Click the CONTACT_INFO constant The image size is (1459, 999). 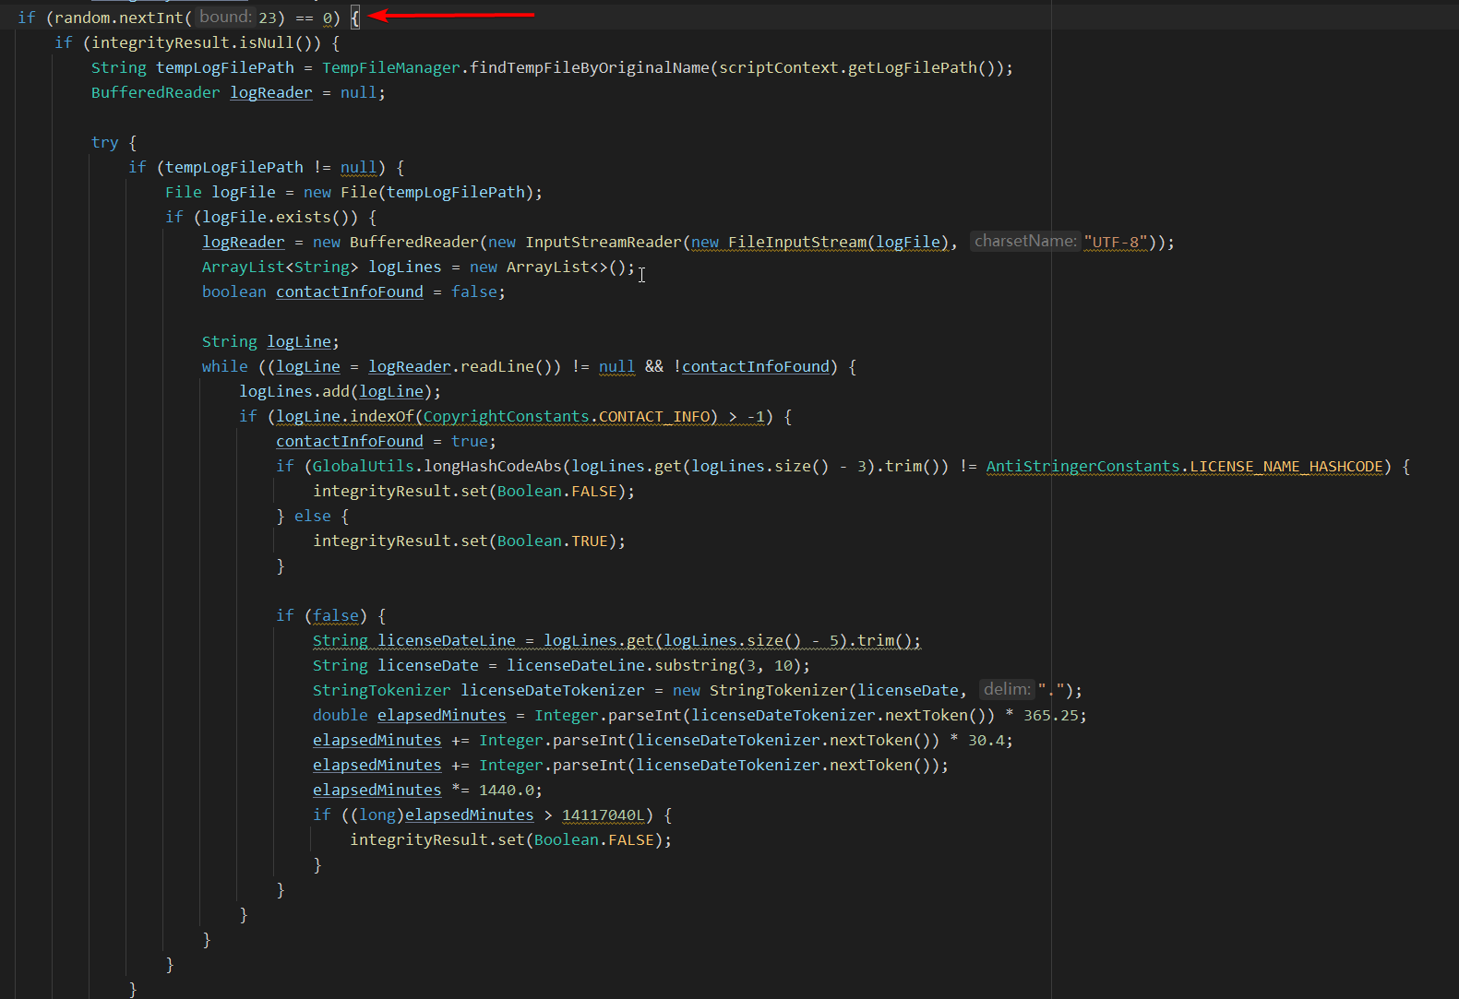pyautogui.click(x=654, y=416)
